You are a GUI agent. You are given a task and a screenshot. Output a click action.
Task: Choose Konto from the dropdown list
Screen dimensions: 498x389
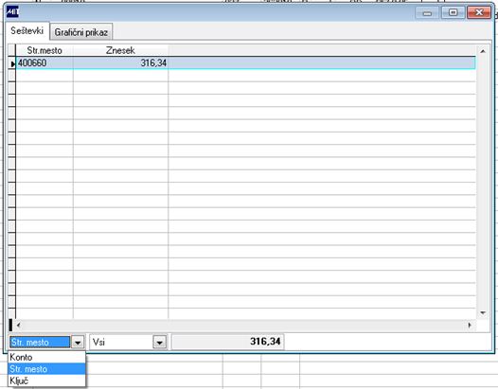click(x=46, y=357)
